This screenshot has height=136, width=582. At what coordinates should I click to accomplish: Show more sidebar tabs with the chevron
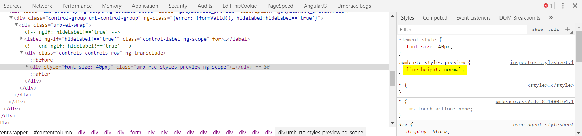click(551, 17)
